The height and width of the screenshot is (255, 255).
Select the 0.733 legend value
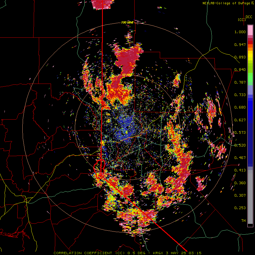[240, 95]
